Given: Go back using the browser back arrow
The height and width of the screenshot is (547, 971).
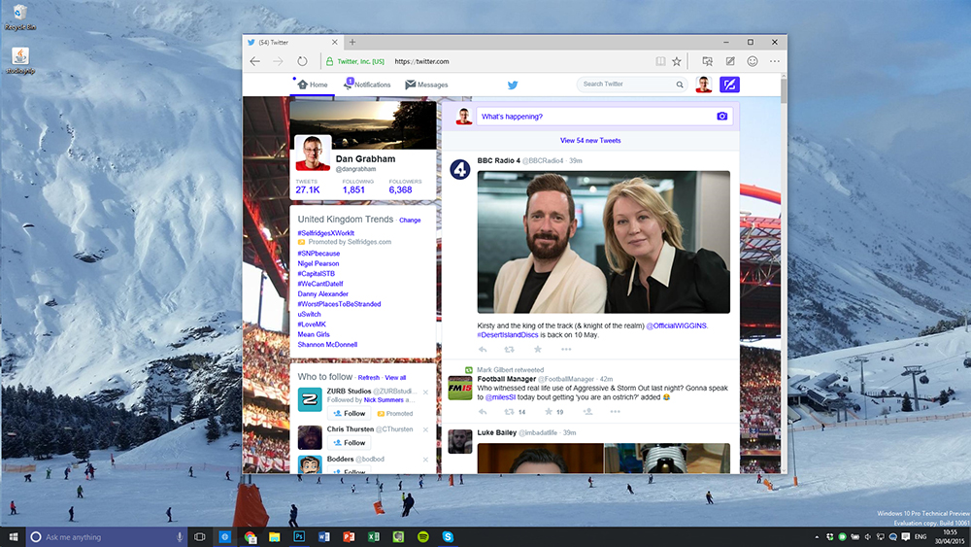Looking at the screenshot, I should 255,61.
